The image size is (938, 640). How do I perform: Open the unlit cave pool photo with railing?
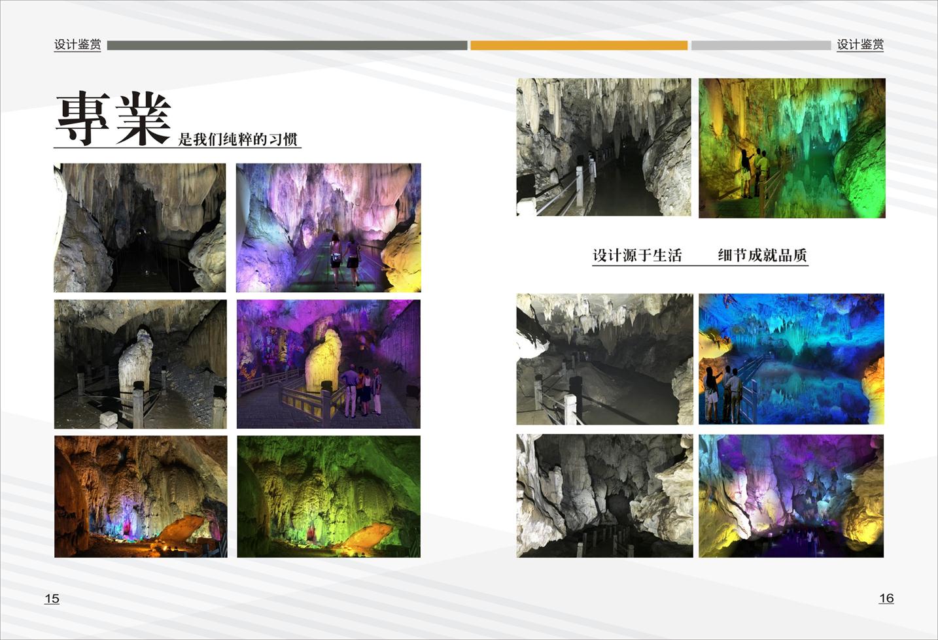(x=604, y=359)
